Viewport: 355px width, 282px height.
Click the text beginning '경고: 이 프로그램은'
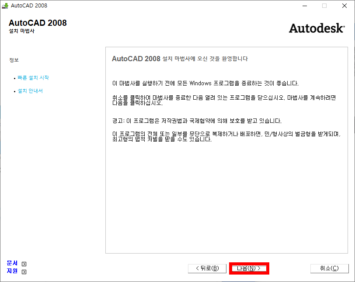point(197,121)
